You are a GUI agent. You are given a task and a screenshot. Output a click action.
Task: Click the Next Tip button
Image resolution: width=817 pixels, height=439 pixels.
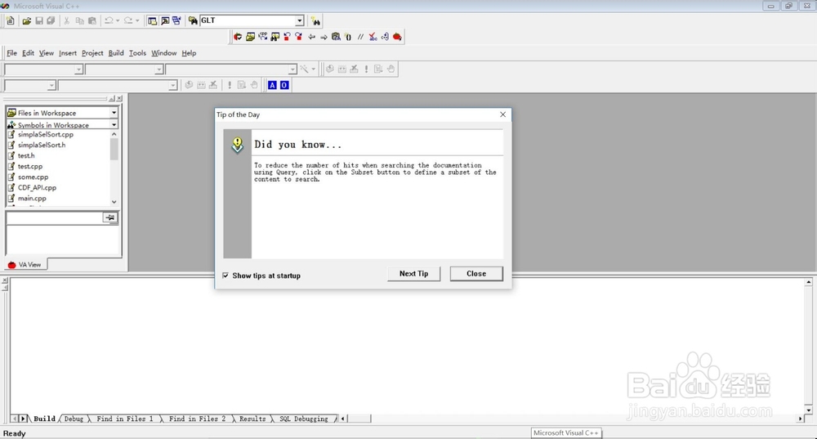[x=413, y=274]
